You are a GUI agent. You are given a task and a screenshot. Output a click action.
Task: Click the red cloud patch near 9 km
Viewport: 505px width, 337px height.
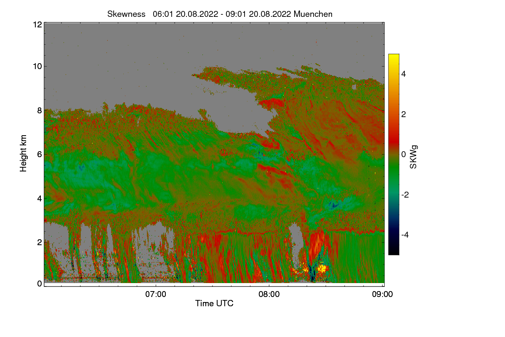[x=271, y=103]
